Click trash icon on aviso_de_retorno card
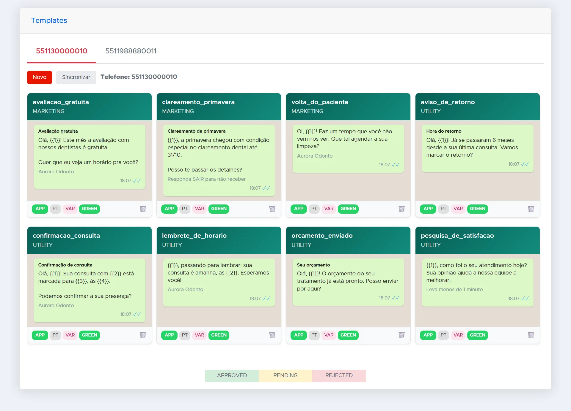 coord(531,209)
